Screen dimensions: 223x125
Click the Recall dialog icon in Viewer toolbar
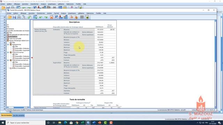pyautogui.click(x=35, y=17)
